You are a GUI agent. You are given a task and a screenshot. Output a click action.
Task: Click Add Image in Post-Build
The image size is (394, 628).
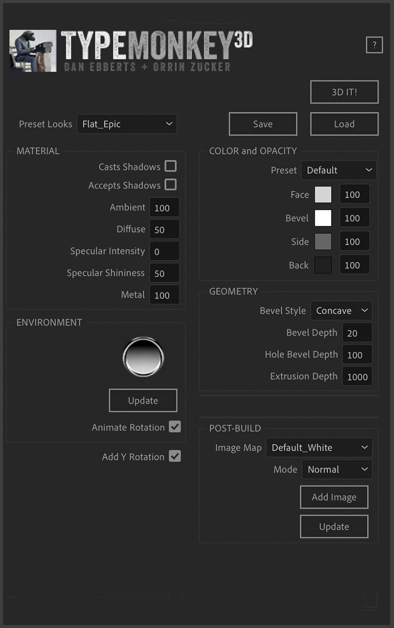click(x=334, y=497)
